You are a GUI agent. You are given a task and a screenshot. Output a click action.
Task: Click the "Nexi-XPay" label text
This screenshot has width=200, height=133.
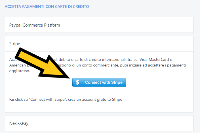pos(19,123)
